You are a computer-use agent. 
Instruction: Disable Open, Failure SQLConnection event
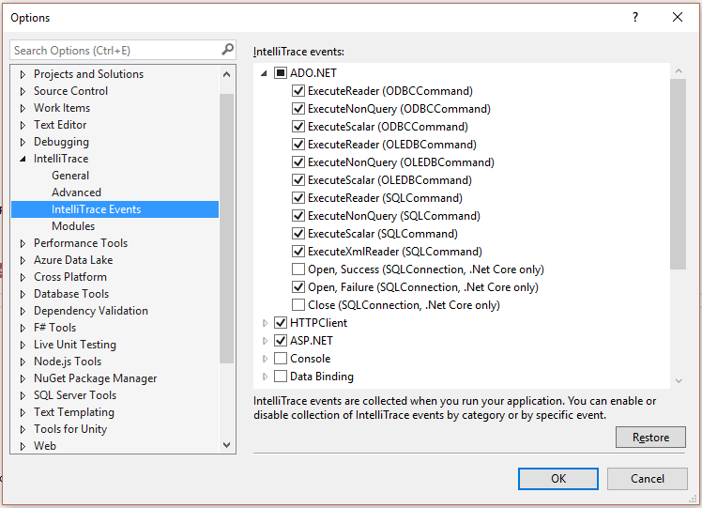coord(298,287)
